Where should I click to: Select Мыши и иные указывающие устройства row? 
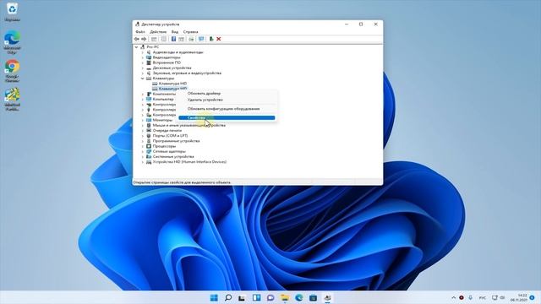tap(186, 125)
